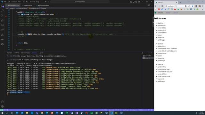Switch to the article.entity.ts editor tab
Screen dimensions: 205x115
pyautogui.click(x=28, y=5)
